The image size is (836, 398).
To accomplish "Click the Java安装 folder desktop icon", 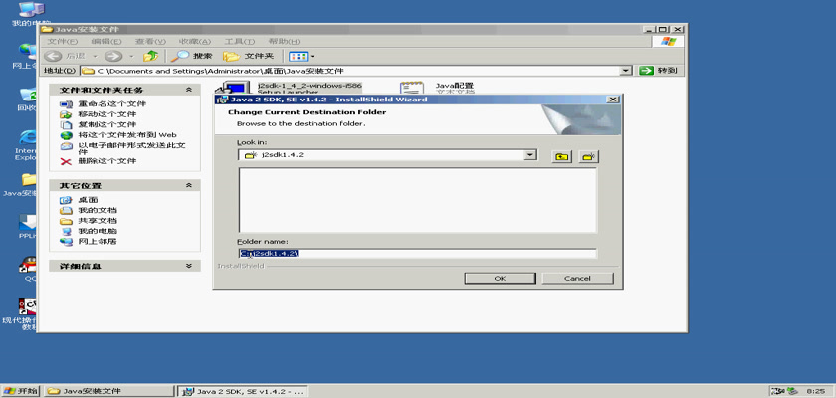I will 22,185.
